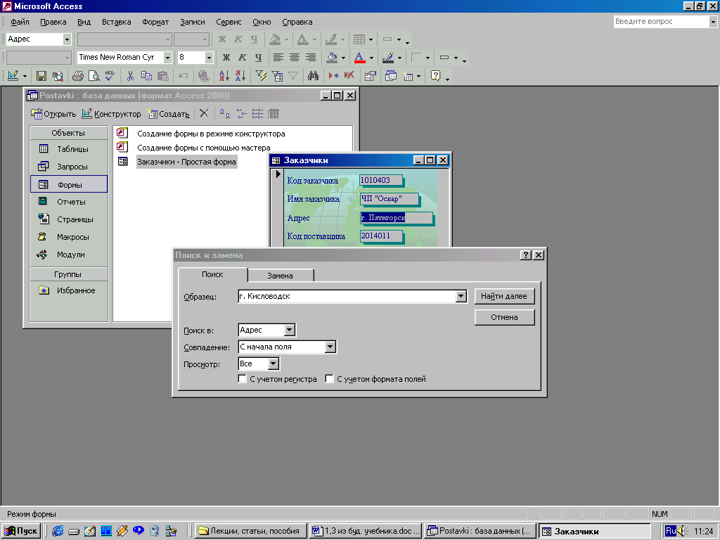Click the New Record icon
The image size is (720, 540).
click(x=333, y=76)
